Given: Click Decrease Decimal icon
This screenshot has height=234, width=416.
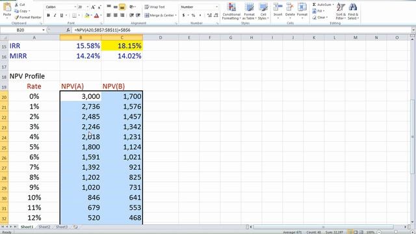Looking at the screenshot, I should [216, 16].
